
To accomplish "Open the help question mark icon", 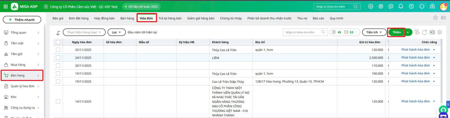I will (411, 6).
